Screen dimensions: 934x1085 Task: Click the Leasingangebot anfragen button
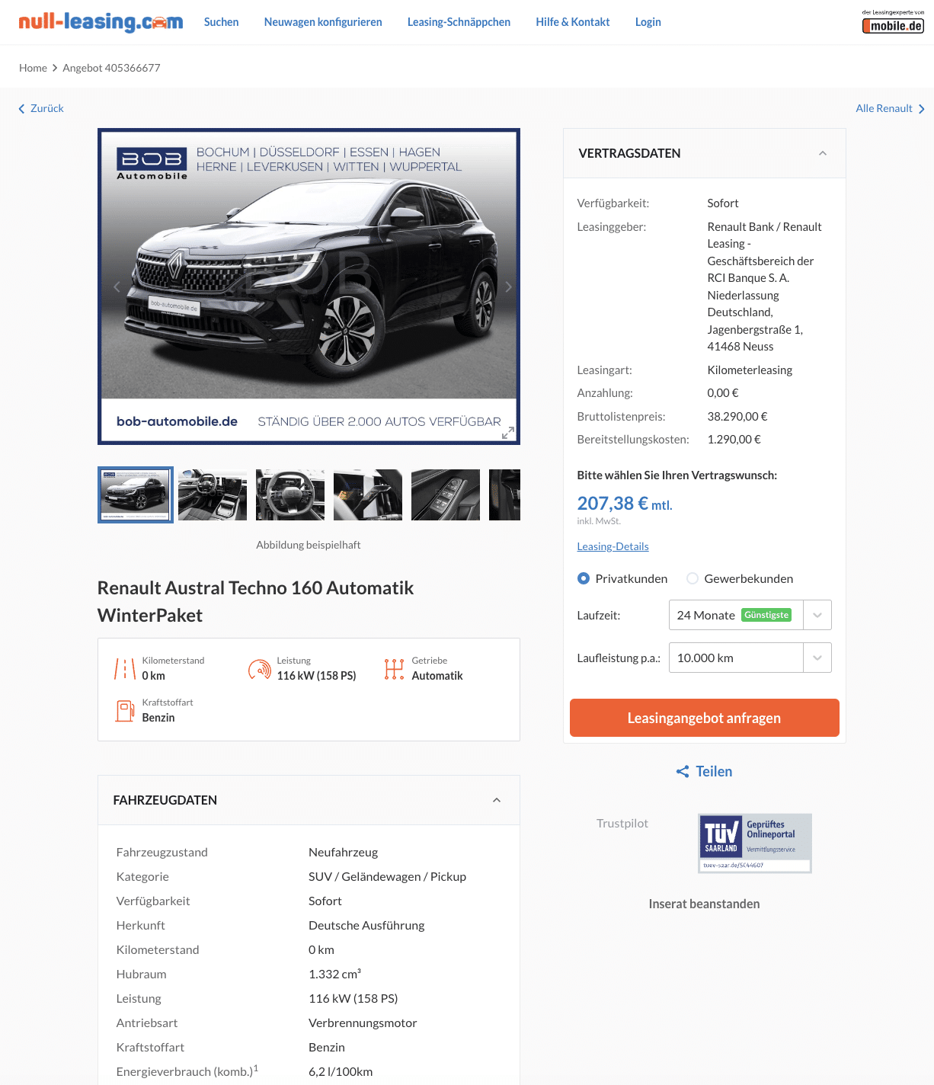pyautogui.click(x=705, y=718)
